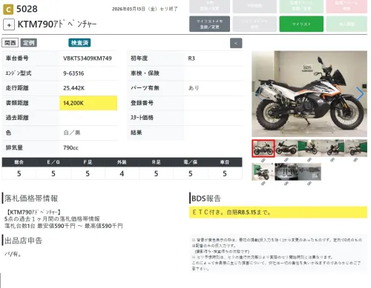Click the link icon below the engine thumbnail

pyautogui.click(x=286, y=184)
